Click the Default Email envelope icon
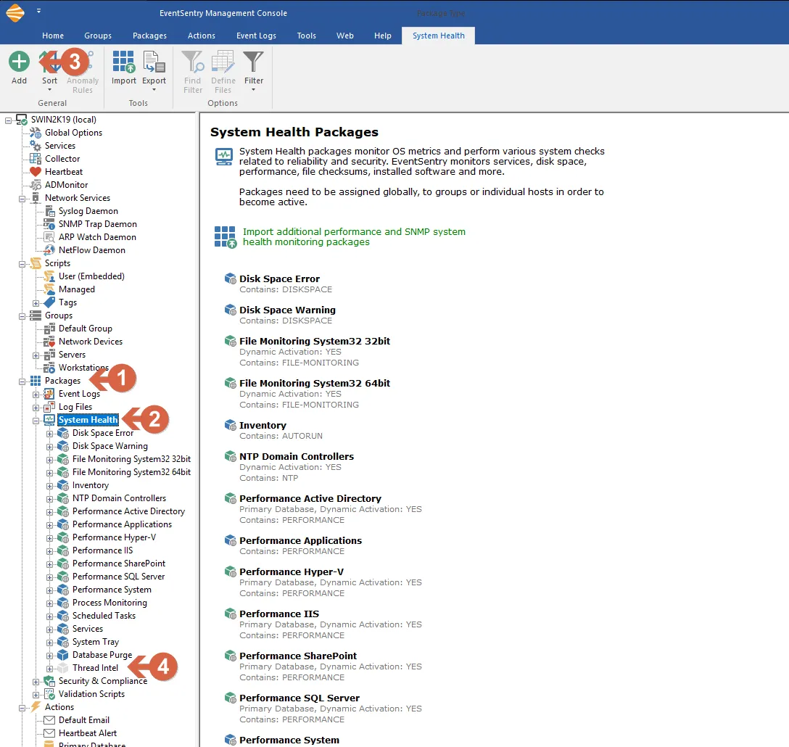This screenshot has height=747, width=789. click(x=49, y=720)
